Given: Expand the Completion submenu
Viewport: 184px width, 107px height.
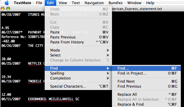Looking at the screenshot, I should point(78,78).
